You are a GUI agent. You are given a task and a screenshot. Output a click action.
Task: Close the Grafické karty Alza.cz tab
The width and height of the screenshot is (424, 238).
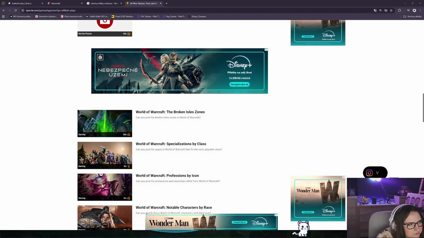tap(42, 3)
